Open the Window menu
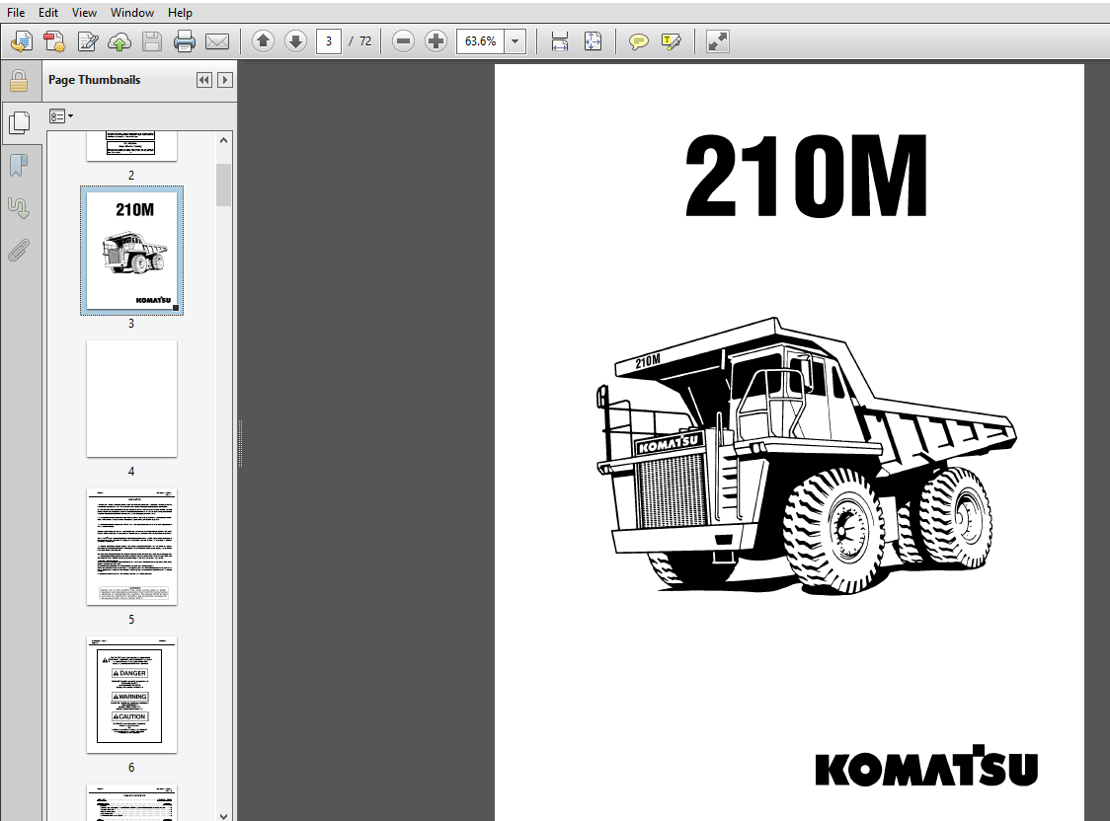1110x821 pixels. click(x=131, y=13)
